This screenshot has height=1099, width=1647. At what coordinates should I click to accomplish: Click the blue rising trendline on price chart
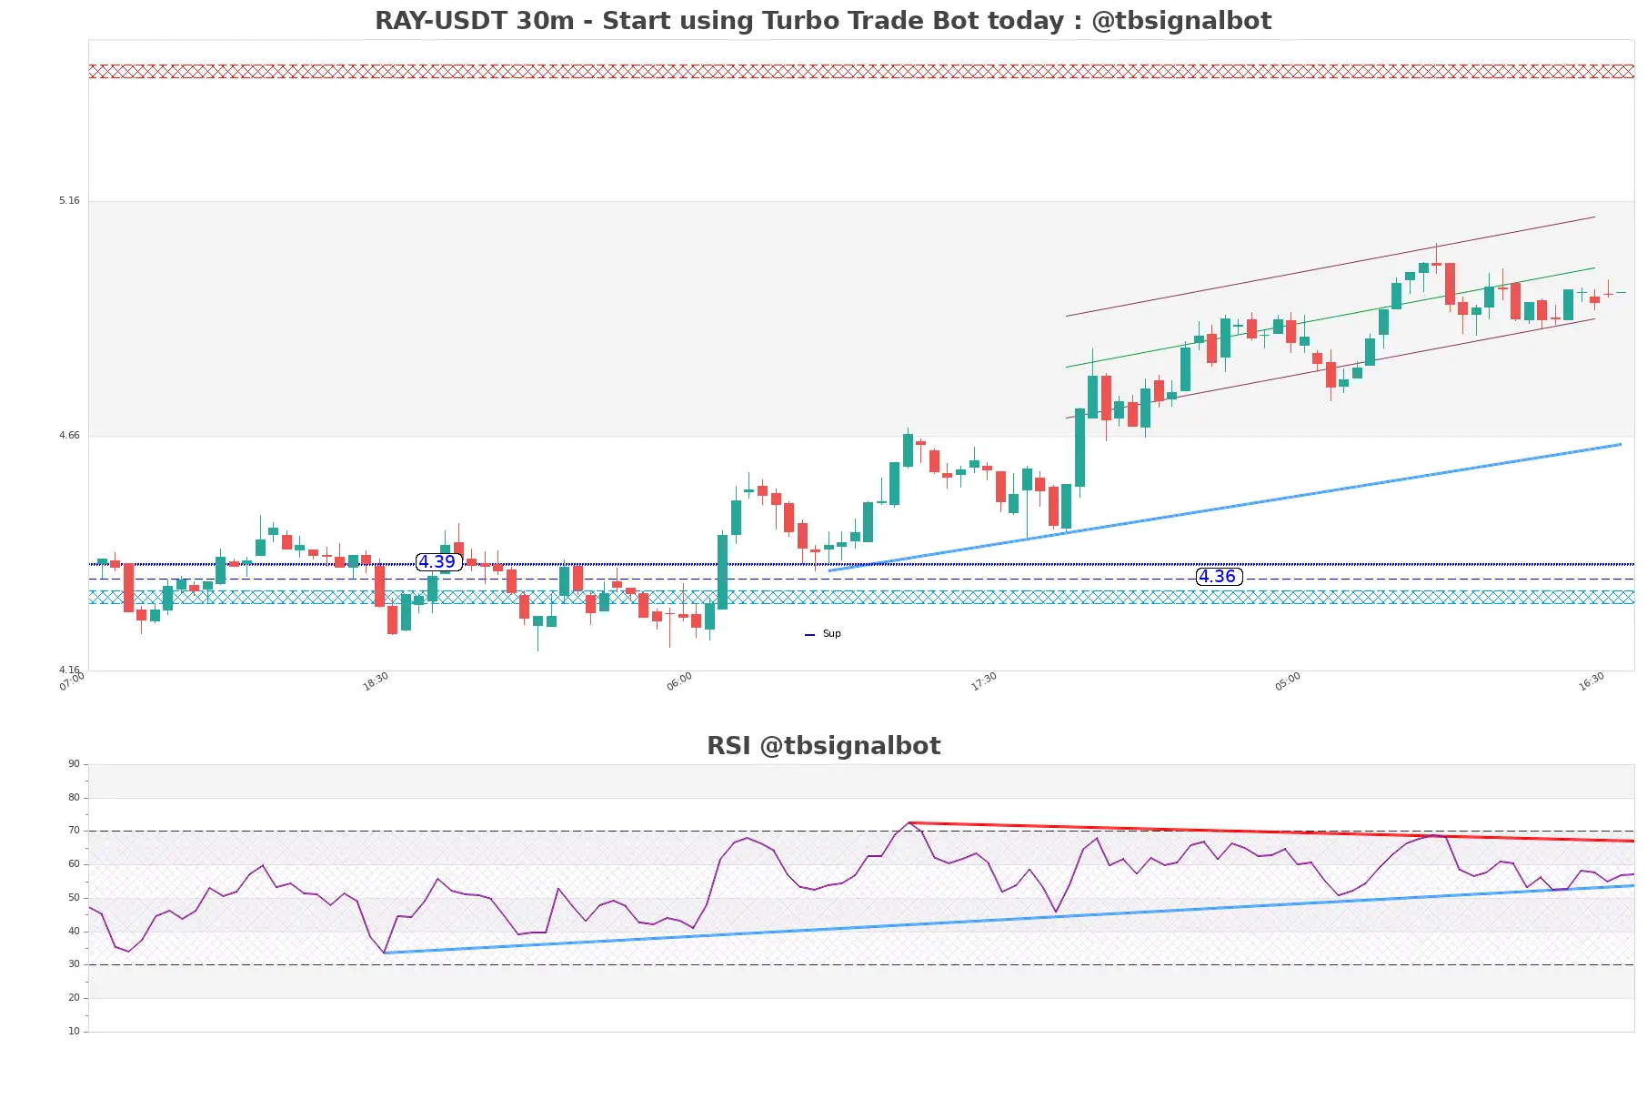click(1224, 508)
